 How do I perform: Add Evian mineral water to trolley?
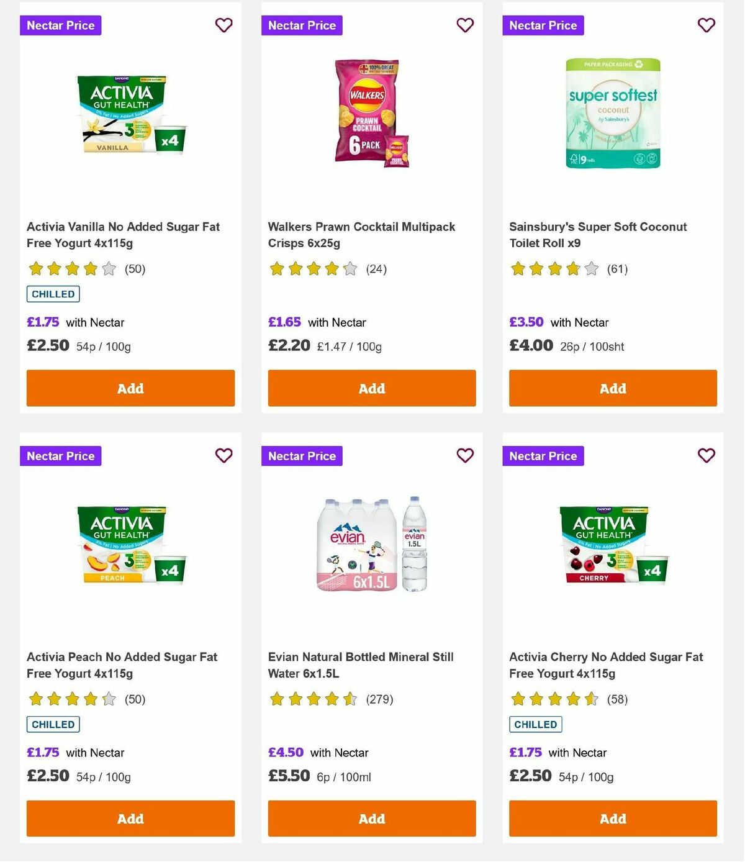tap(371, 819)
